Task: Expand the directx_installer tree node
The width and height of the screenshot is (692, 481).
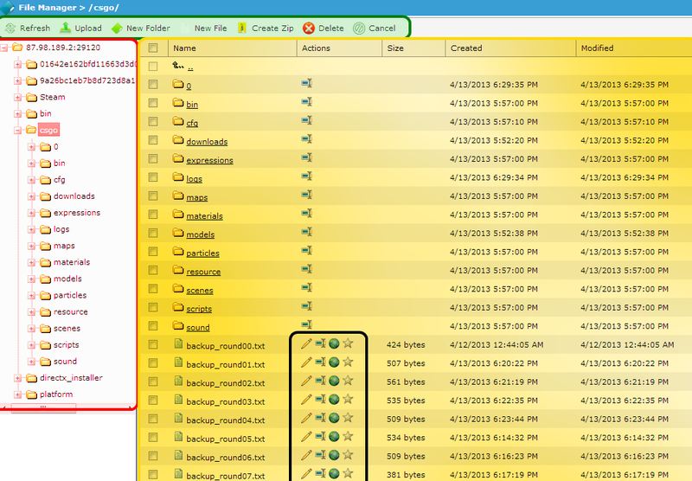Action: [17, 378]
